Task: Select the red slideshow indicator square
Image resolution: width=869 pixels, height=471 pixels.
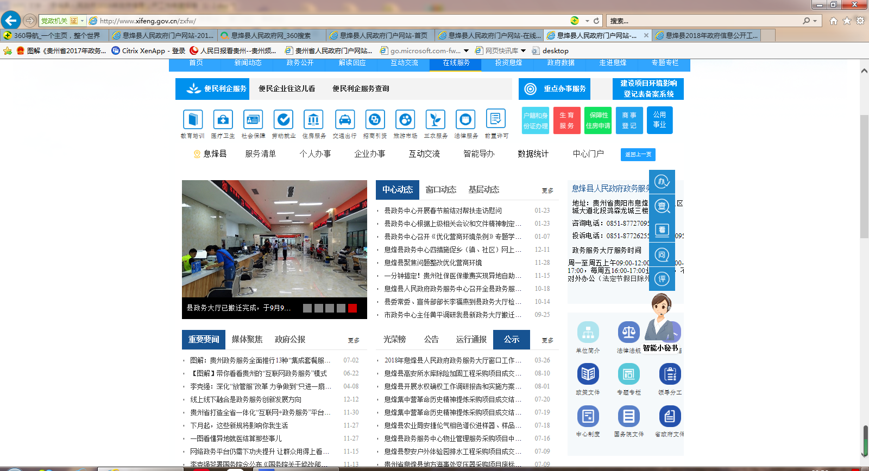Action: pos(352,308)
